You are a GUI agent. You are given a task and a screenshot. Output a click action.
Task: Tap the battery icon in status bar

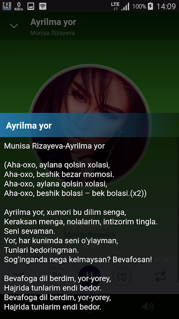[150, 6]
